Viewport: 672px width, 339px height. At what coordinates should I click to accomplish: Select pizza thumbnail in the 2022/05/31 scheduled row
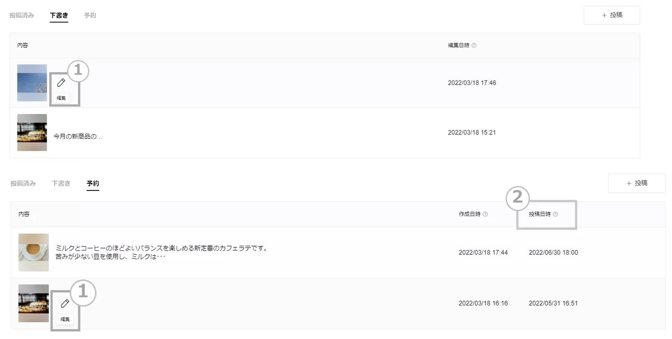click(x=34, y=303)
